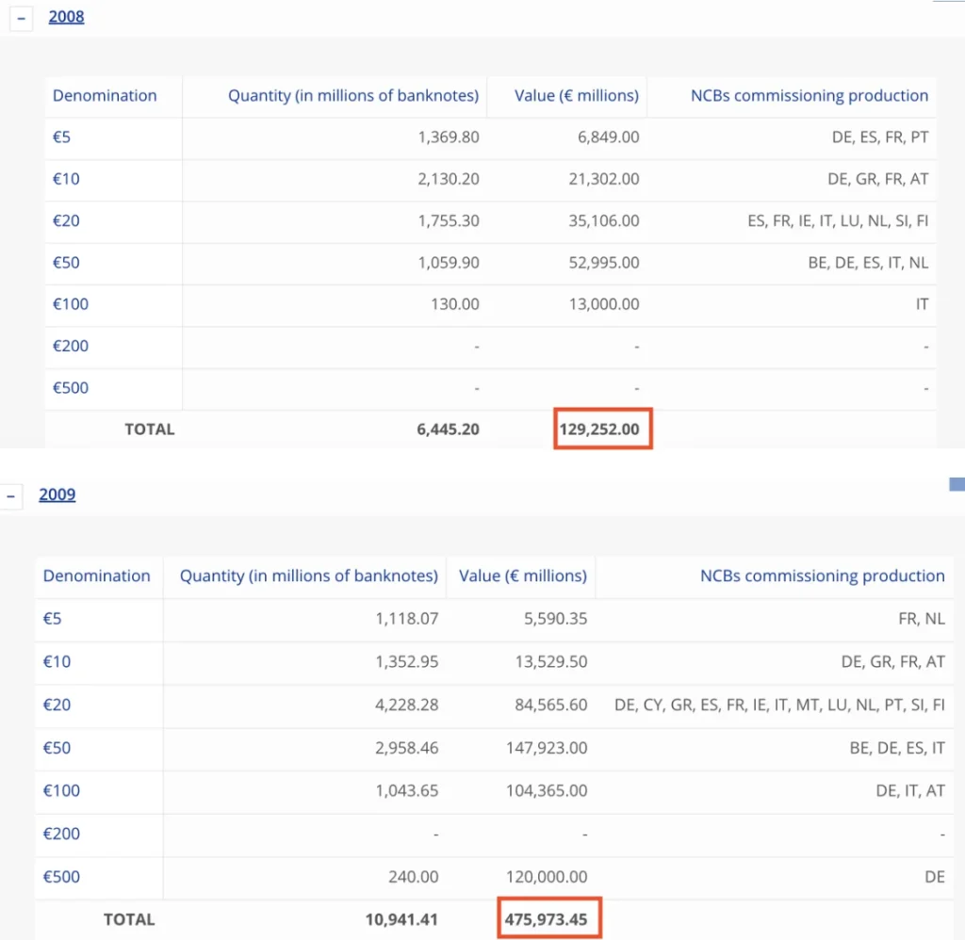Collapse the 2008 section

click(21, 18)
